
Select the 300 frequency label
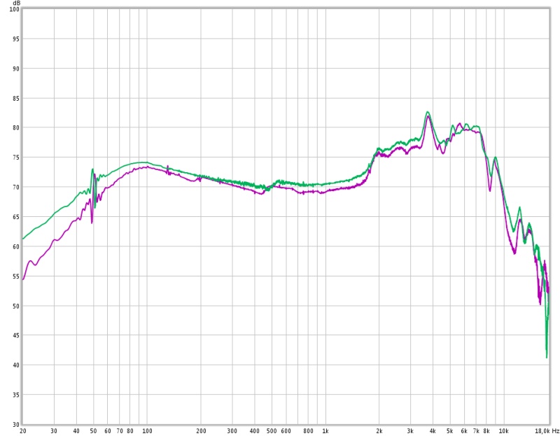pyautogui.click(x=232, y=431)
